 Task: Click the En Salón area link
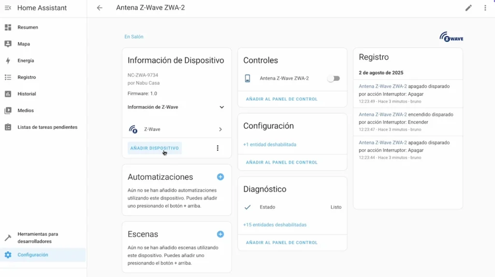[x=134, y=37]
